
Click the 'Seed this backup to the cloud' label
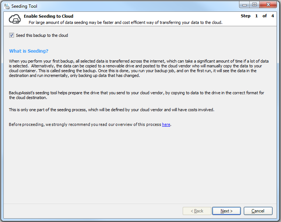(x=42, y=35)
